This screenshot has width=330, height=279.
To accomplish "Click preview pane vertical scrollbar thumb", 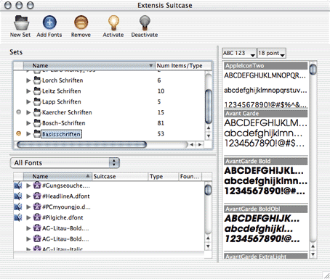I will (313, 69).
